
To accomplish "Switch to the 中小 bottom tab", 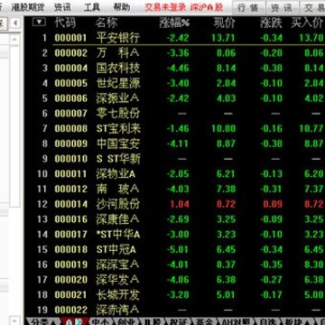I will 101,321.
